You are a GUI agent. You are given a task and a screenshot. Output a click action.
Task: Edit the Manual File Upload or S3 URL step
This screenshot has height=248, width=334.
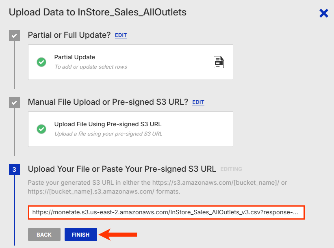coord(198,102)
